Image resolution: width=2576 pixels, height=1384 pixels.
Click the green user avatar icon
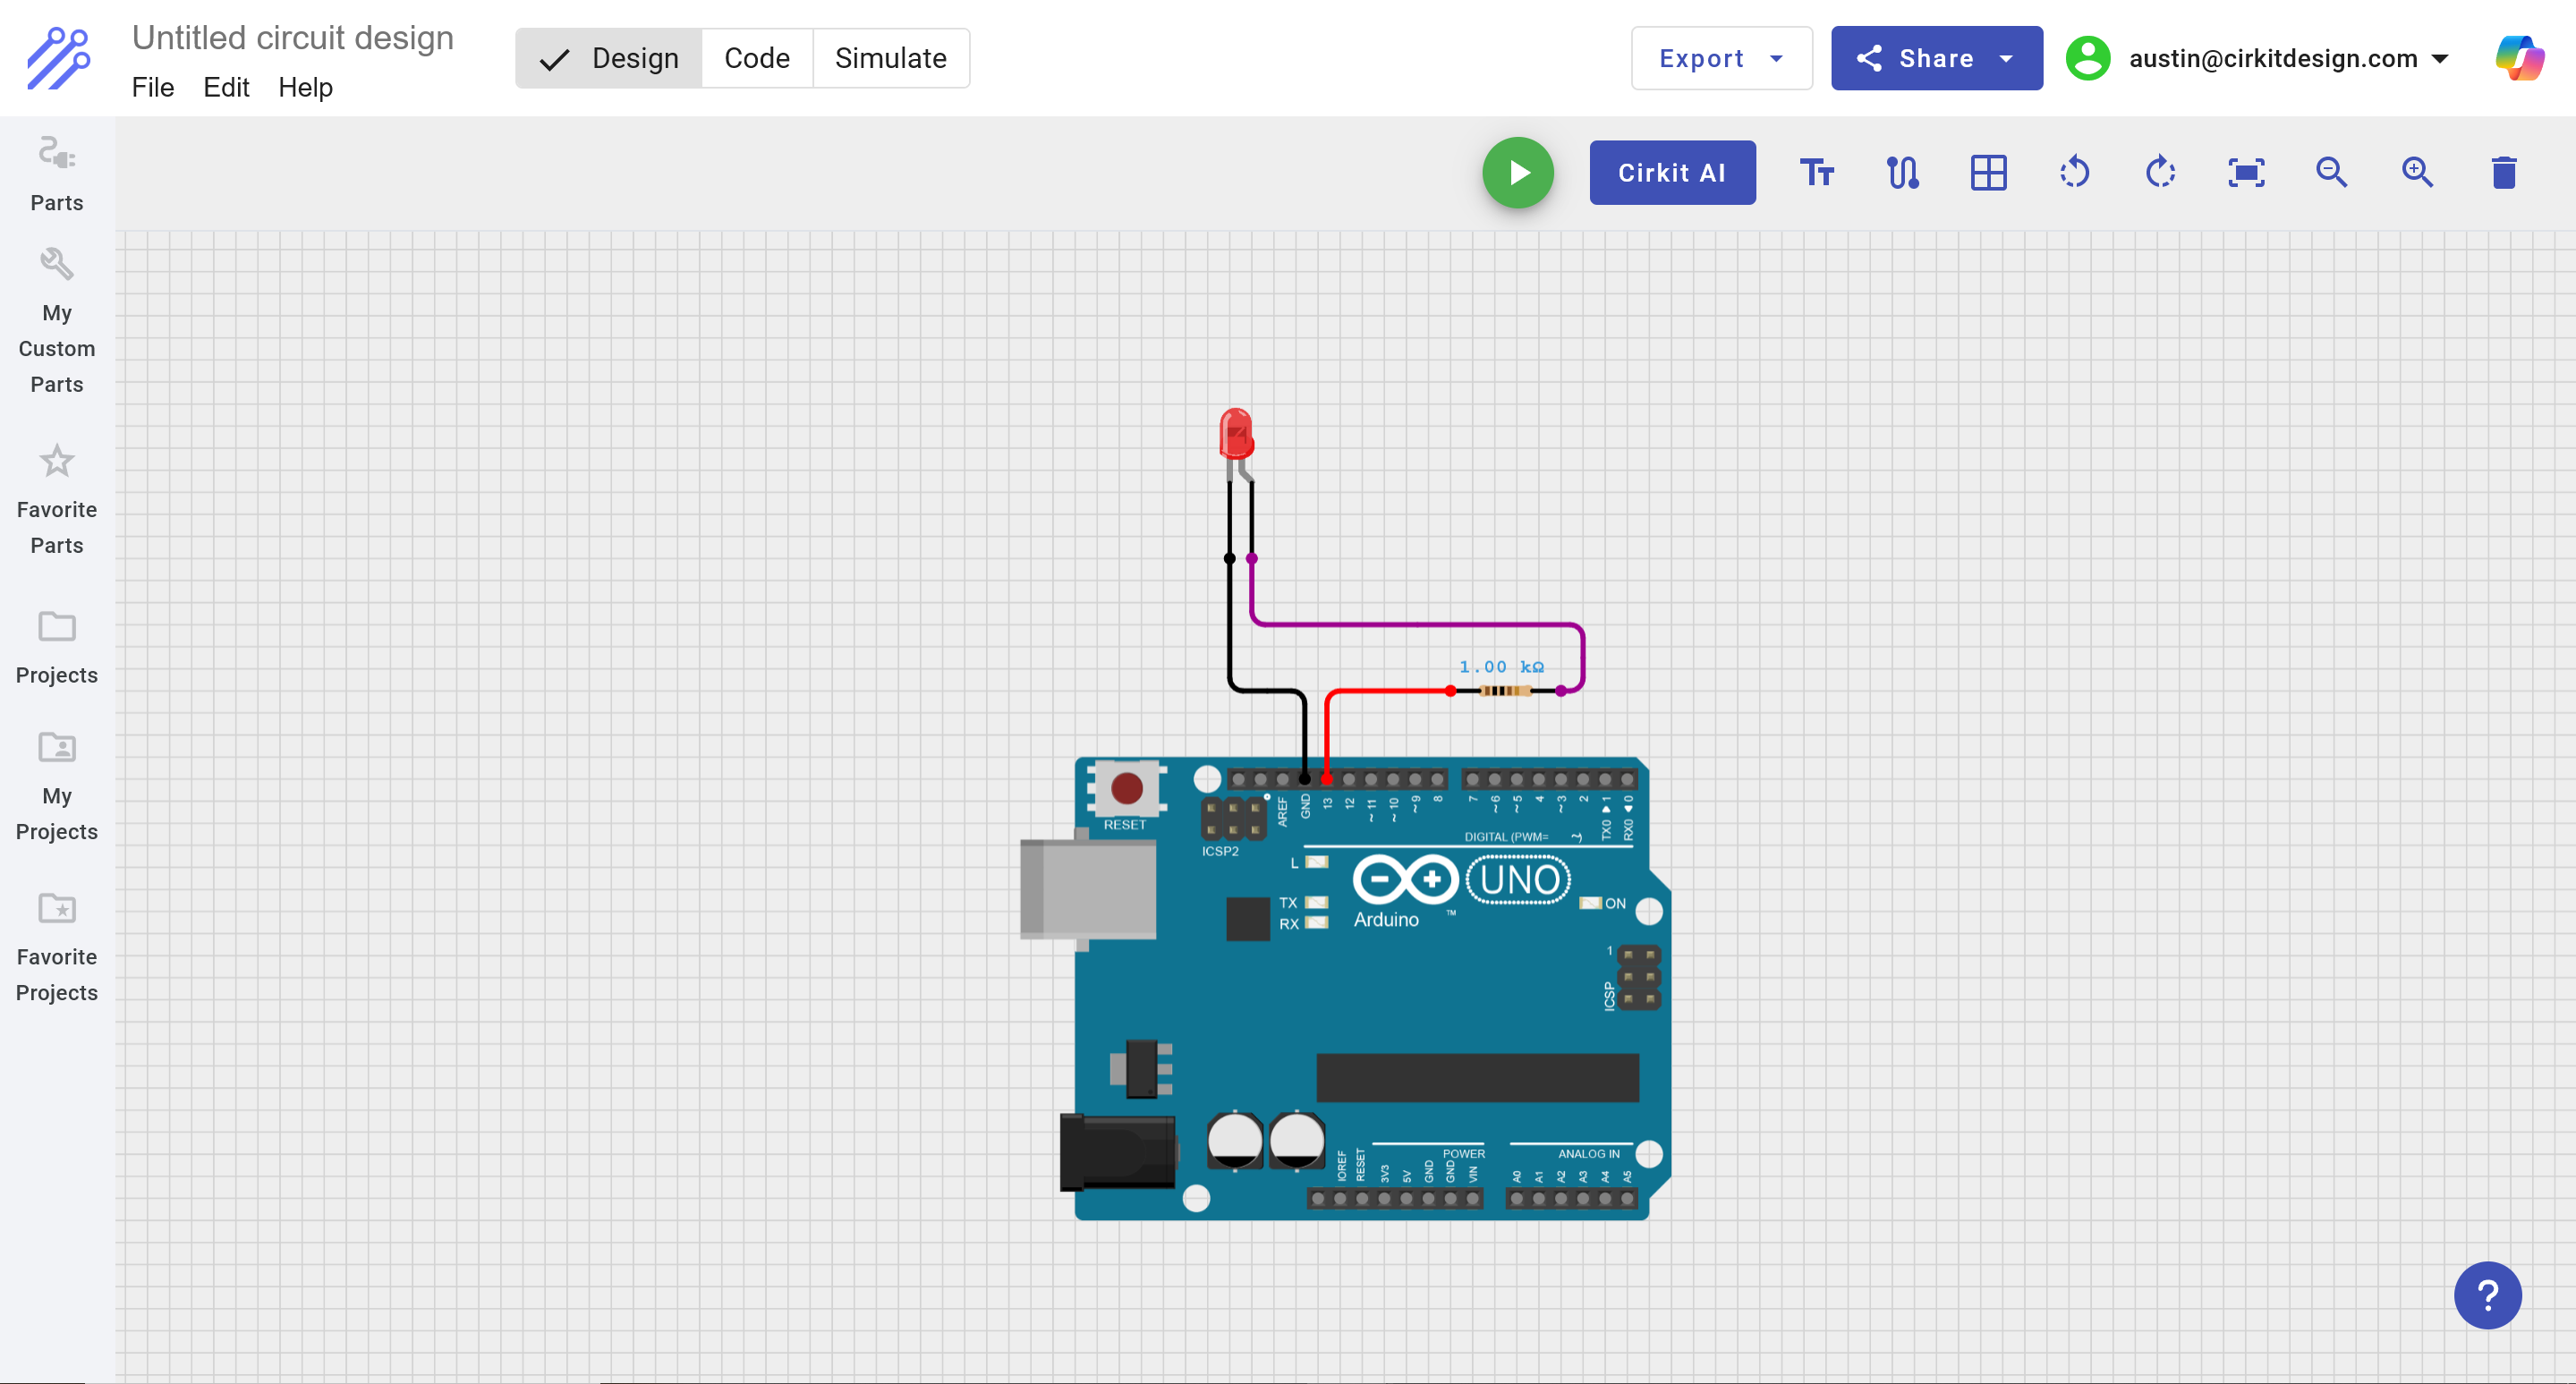click(x=2088, y=58)
